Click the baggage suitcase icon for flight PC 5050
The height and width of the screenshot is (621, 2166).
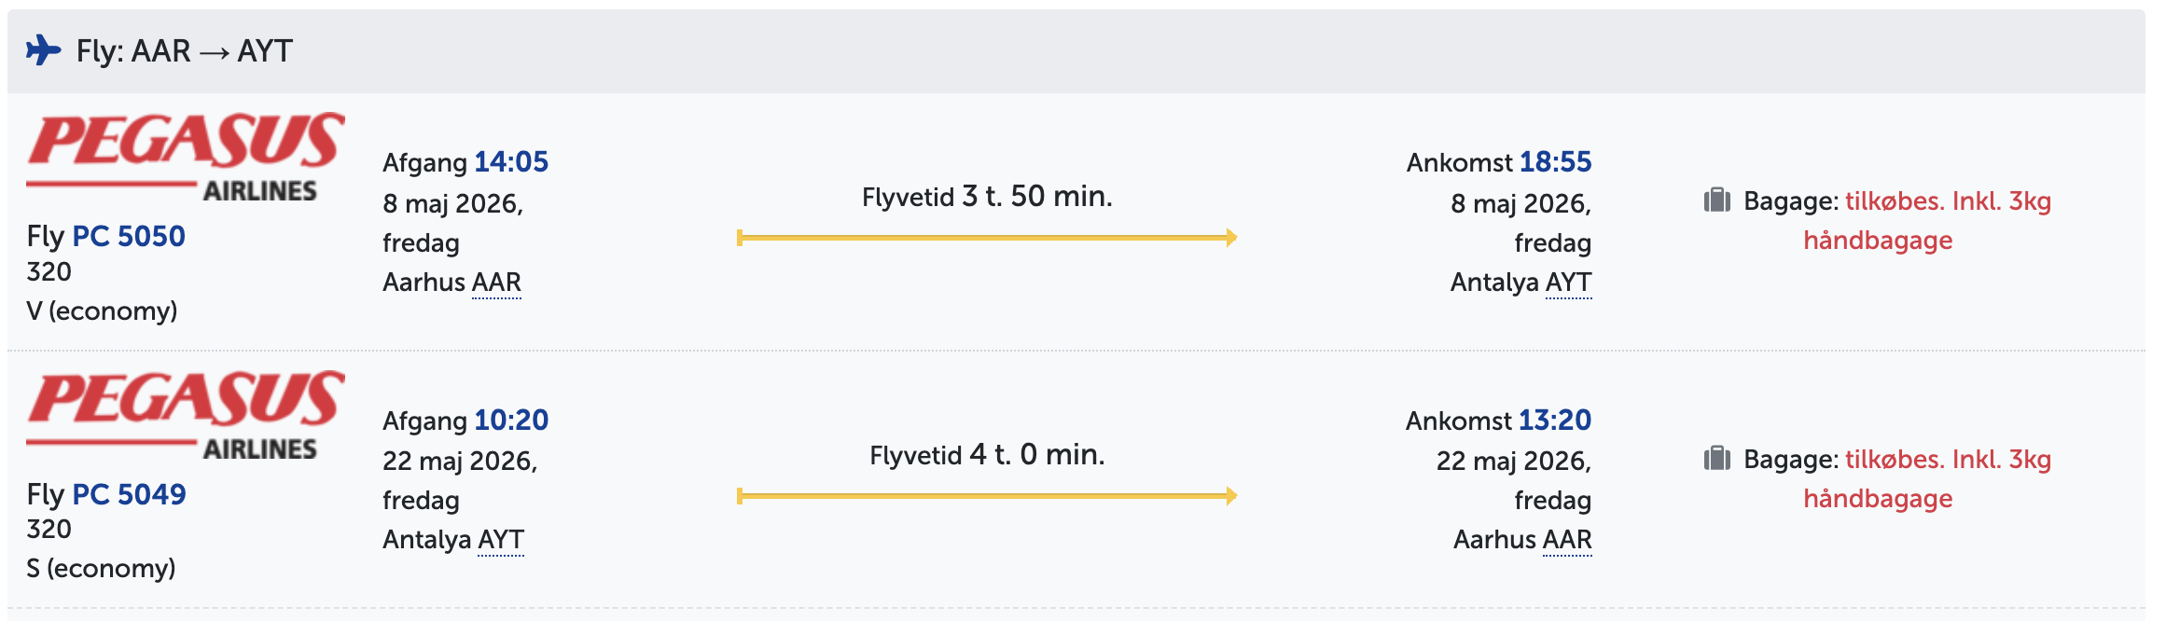[1716, 200]
